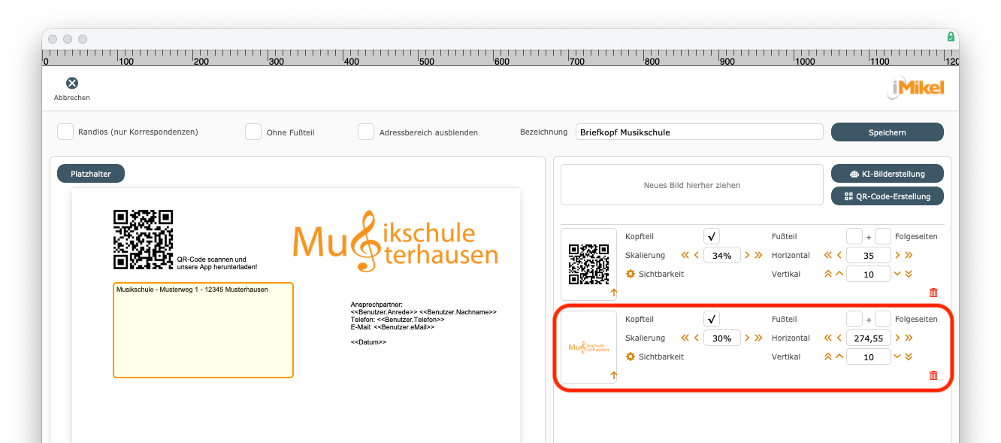Click single-right scaling arrow in QR row
The width and height of the screenshot is (1001, 443).
(x=747, y=255)
